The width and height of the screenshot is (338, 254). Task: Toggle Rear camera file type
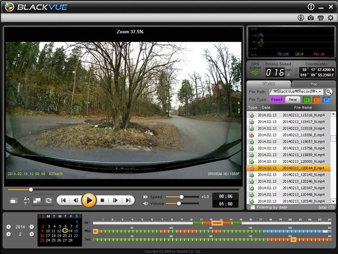click(x=293, y=100)
